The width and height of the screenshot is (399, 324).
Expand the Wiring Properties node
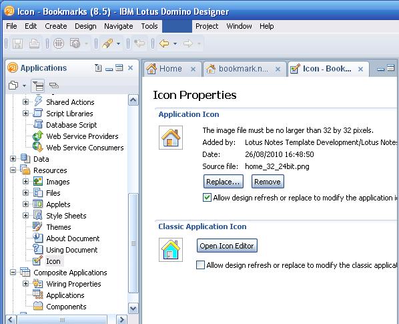pyautogui.click(x=25, y=283)
